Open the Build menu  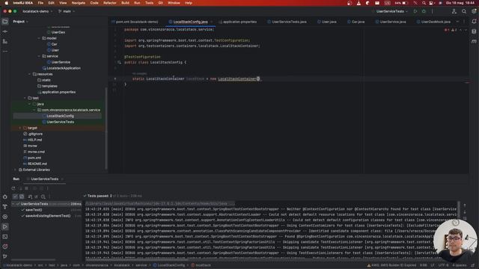pyautogui.click(x=125, y=3)
